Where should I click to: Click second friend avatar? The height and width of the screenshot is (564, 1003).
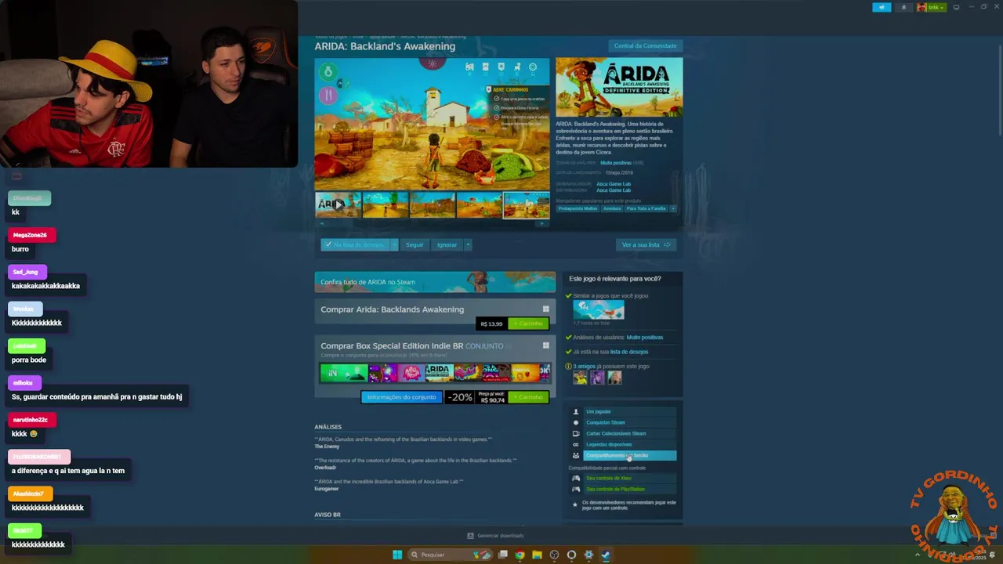[x=597, y=378]
